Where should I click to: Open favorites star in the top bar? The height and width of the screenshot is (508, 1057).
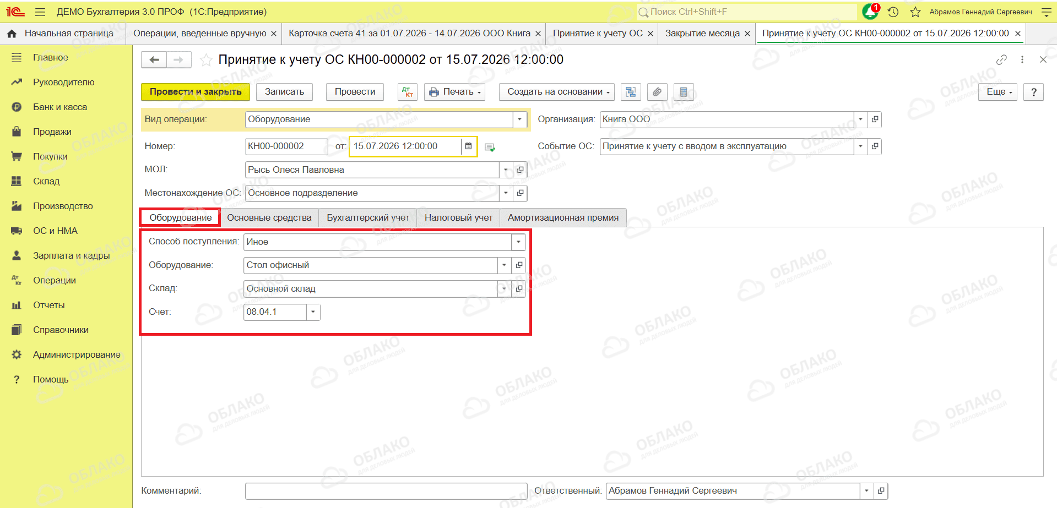[x=915, y=12]
